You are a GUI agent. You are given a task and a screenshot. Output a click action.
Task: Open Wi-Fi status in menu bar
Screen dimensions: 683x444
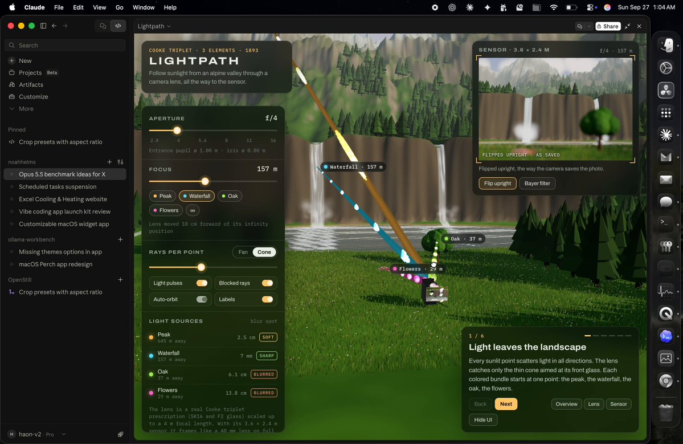coord(554,7)
